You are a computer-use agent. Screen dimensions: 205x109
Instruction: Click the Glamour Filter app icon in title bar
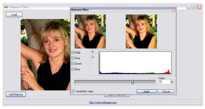6,7
